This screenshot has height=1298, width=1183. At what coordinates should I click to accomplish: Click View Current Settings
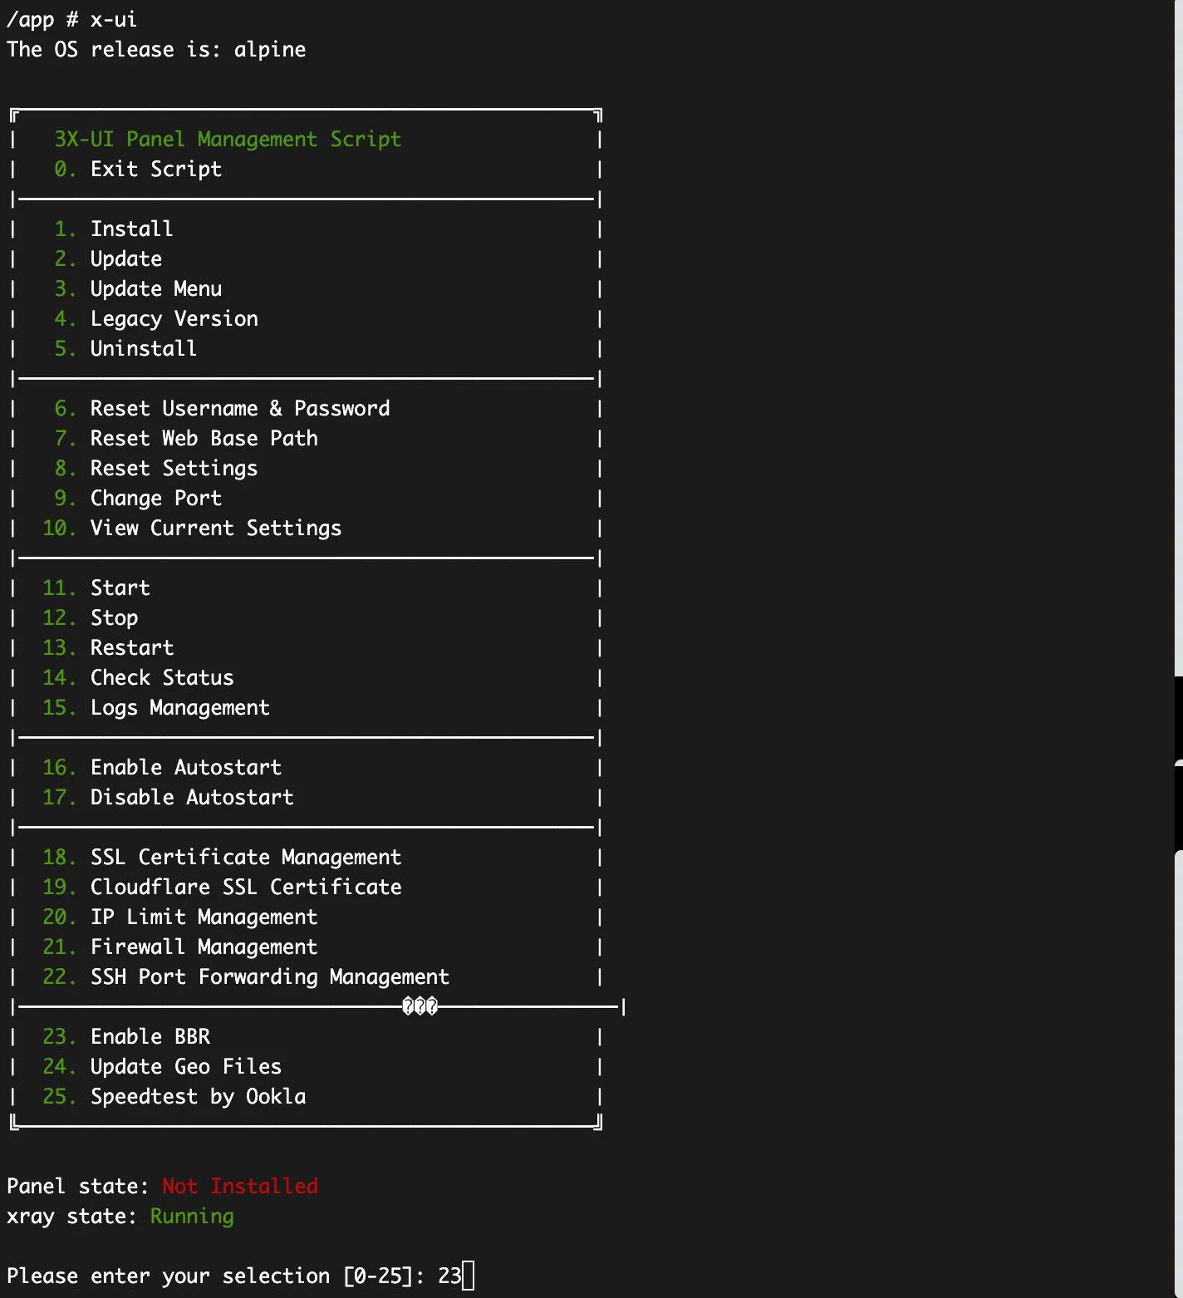pyautogui.click(x=215, y=528)
